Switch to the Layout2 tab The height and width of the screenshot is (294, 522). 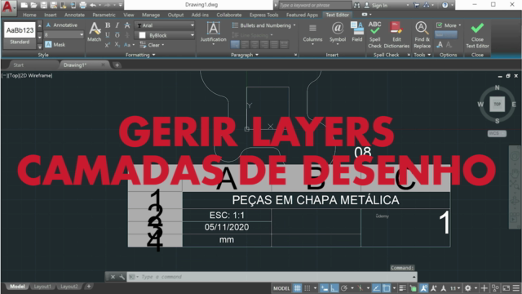[69, 287]
